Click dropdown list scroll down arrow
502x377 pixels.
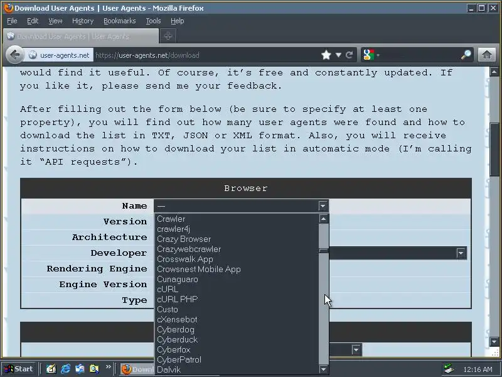[x=323, y=369]
